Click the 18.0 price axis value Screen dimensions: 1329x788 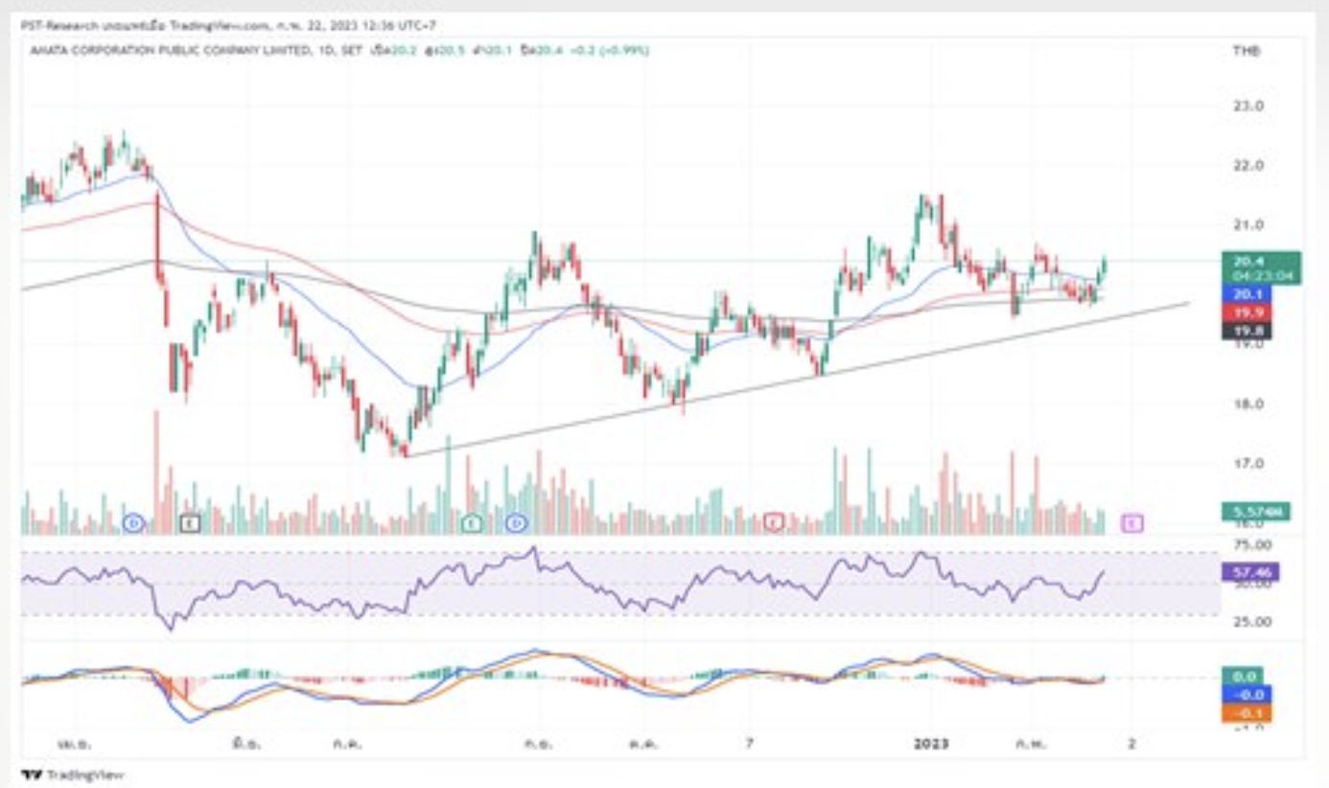(1247, 404)
